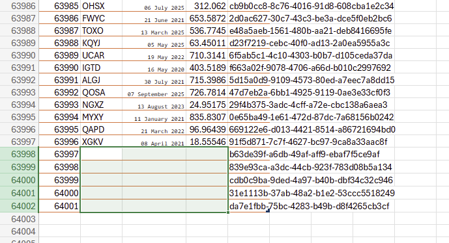Image resolution: width=449 pixels, height=243 pixels.
Task: Select the GUID starting with 31e1113b
Action: [312, 193]
